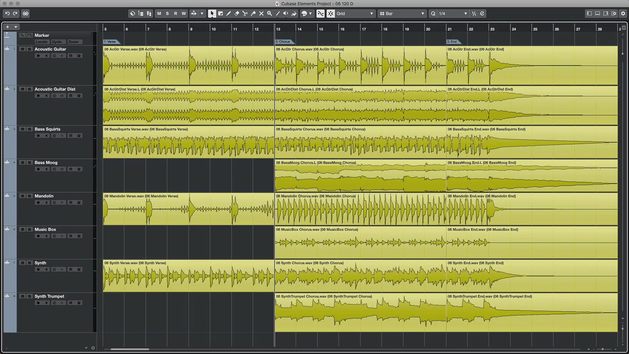Select the Range Selection tool

click(220, 14)
